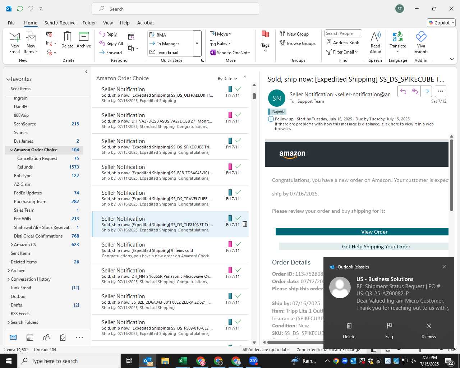Click reply arrow in reading pane header
Screen dimensions: 460x368
[x=403, y=91]
